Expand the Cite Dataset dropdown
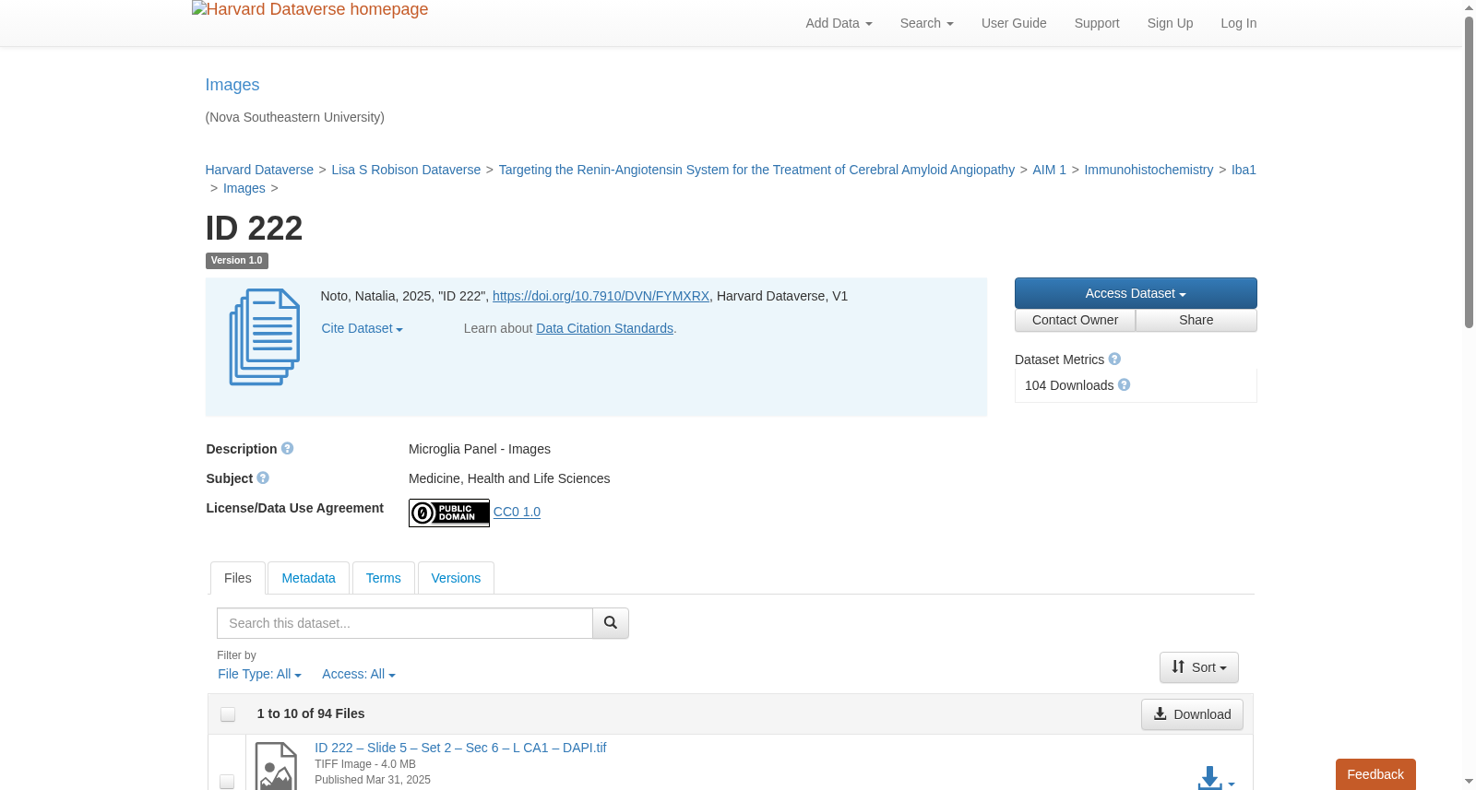This screenshot has height=790, width=1476. coord(363,328)
